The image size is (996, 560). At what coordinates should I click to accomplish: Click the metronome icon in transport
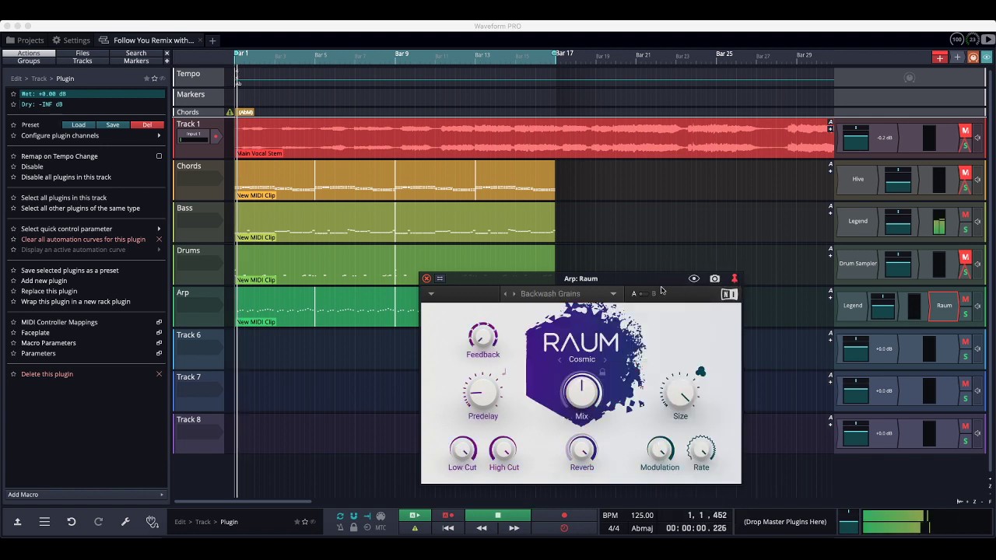coord(340,527)
